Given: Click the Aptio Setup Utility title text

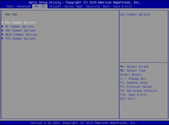Looking at the screenshot, I should tap(84, 2).
